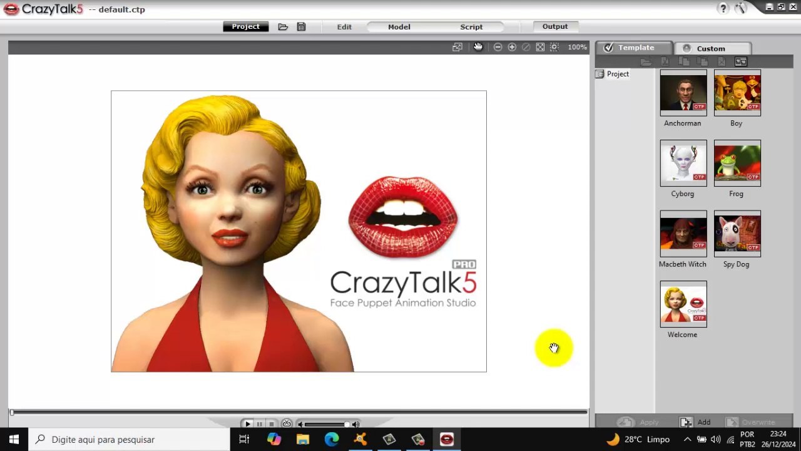
Task: Open the system tray volume icon
Action: (716, 439)
